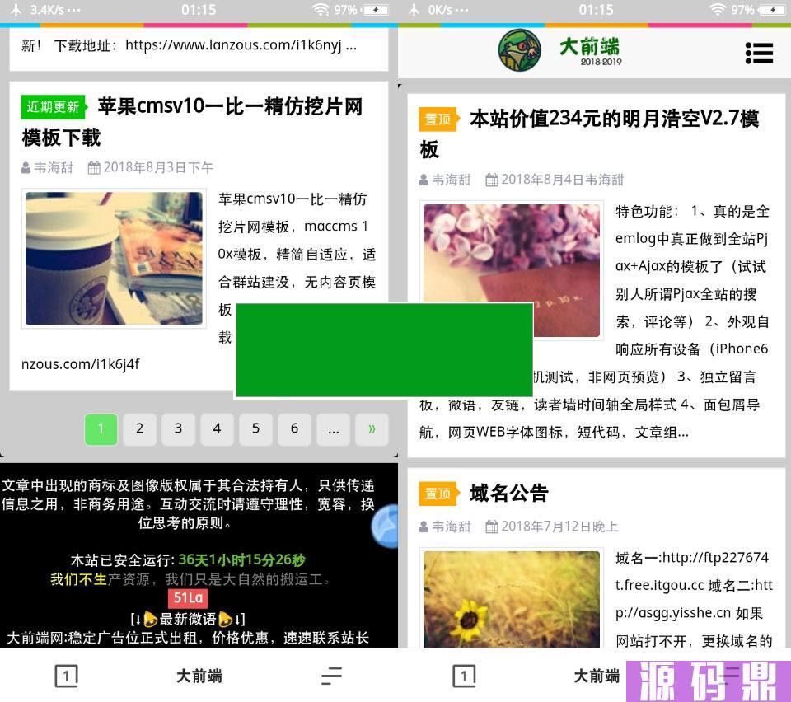Viewport: 791px width, 702px height.
Task: Tap the 置顶 badge on the 域名公告 post
Action: (x=439, y=494)
